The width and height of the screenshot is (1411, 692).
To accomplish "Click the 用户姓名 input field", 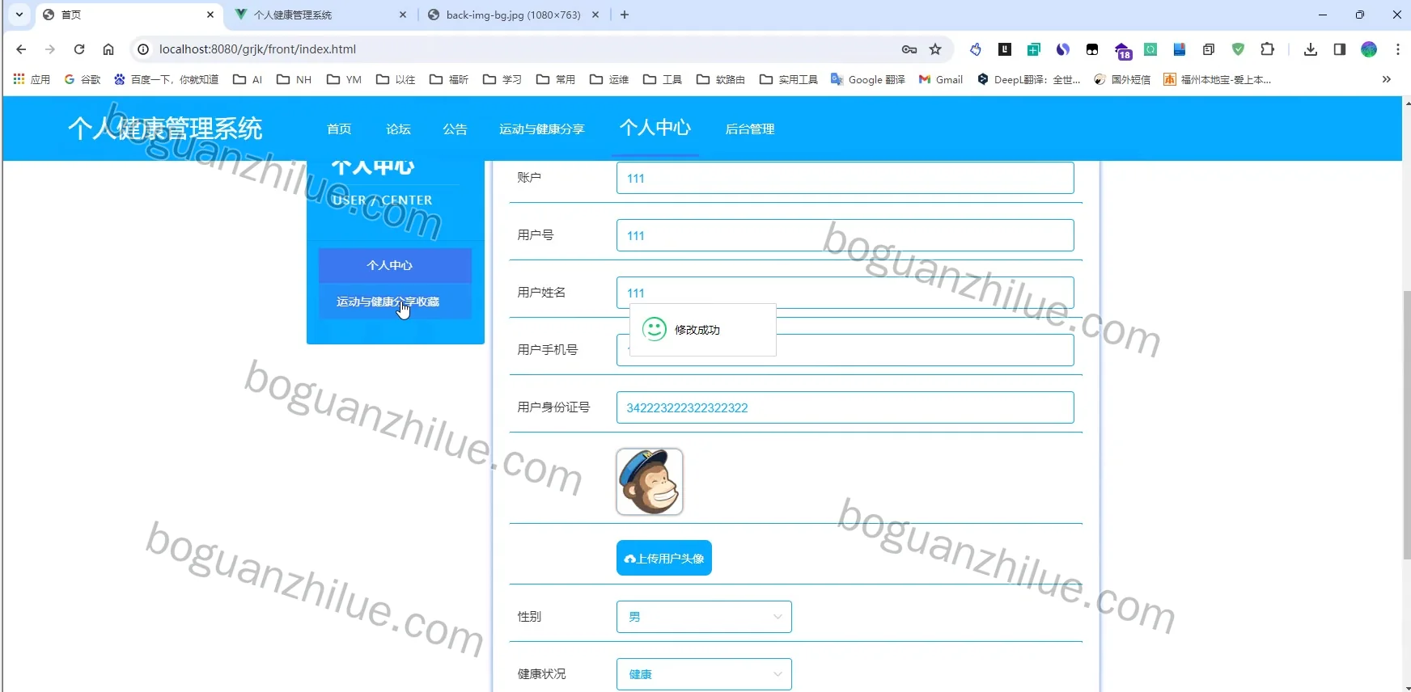I will [x=845, y=293].
